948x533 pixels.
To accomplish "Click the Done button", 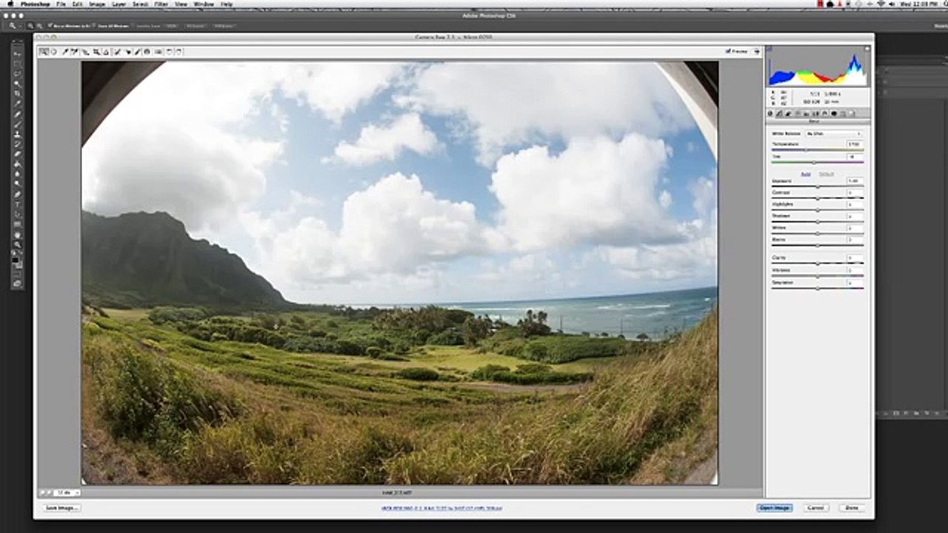I will click(x=852, y=508).
